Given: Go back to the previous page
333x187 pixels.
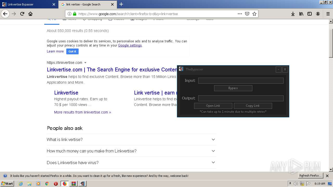Looking at the screenshot, I should coord(5,14).
